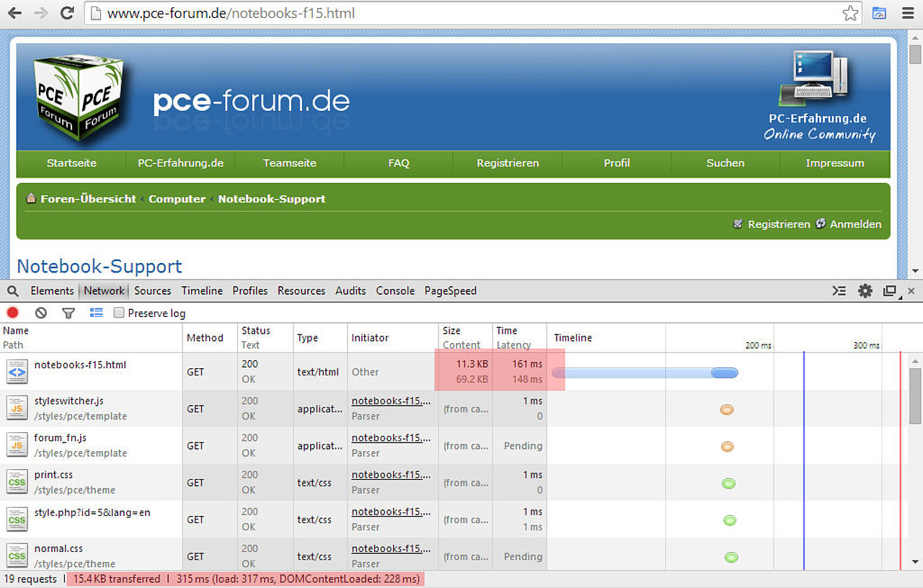Open DevTools settings gear icon
This screenshot has height=588, width=923.
[x=865, y=291]
